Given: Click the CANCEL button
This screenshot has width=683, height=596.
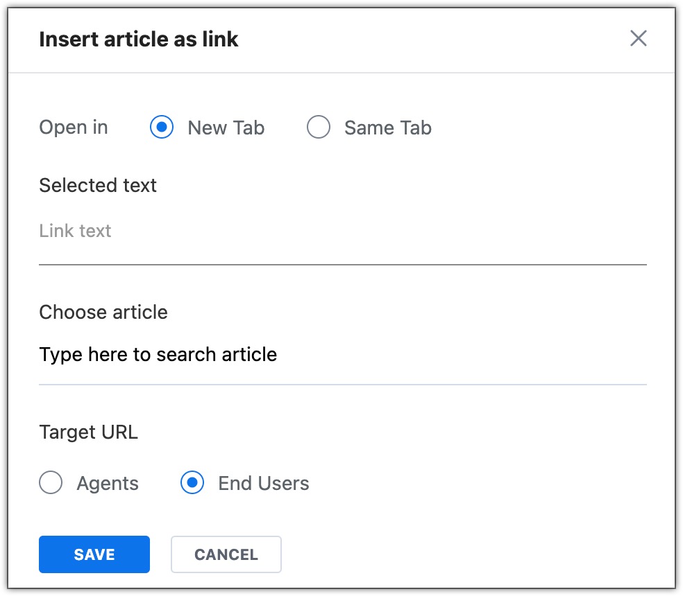Looking at the screenshot, I should pos(226,554).
